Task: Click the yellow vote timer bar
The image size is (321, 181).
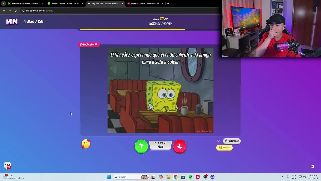Action: click(132, 30)
